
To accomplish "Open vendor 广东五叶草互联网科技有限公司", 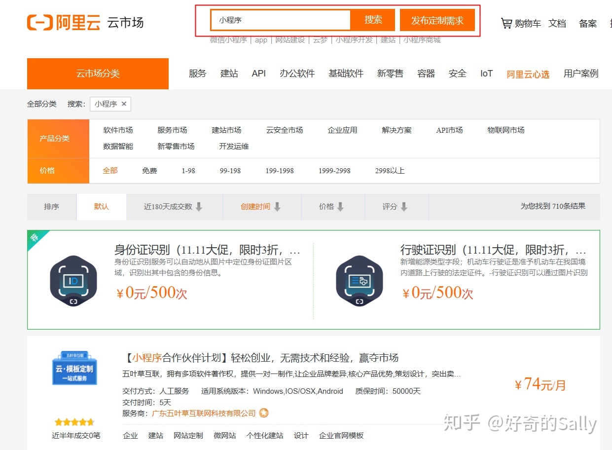I will point(204,413).
